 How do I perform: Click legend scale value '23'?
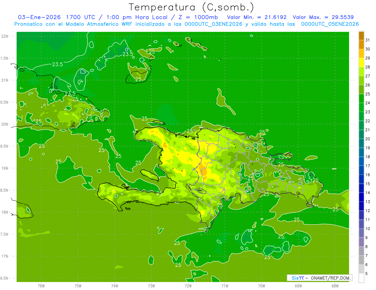(368, 112)
